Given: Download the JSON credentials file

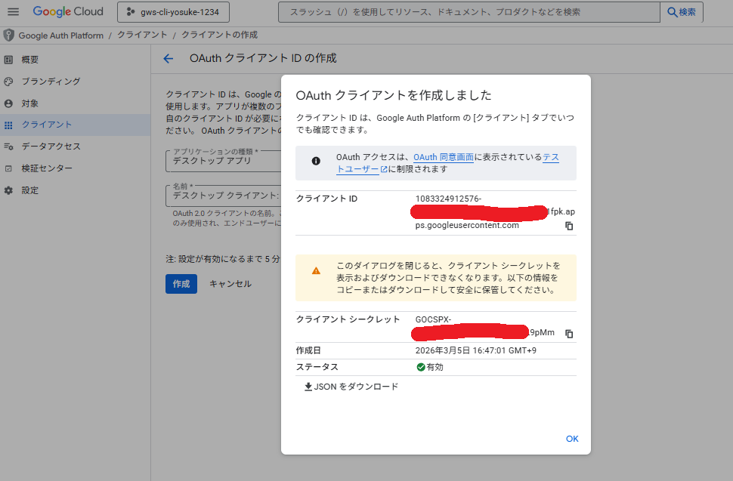Looking at the screenshot, I should point(351,387).
